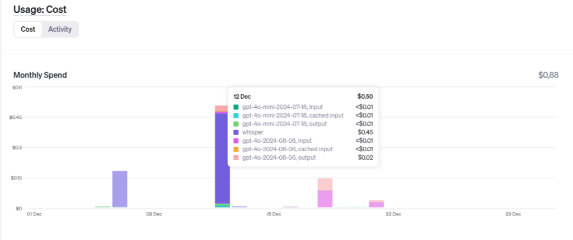Click the Monthly Spend title
Viewport: 573px width, 240px height.
[40, 75]
